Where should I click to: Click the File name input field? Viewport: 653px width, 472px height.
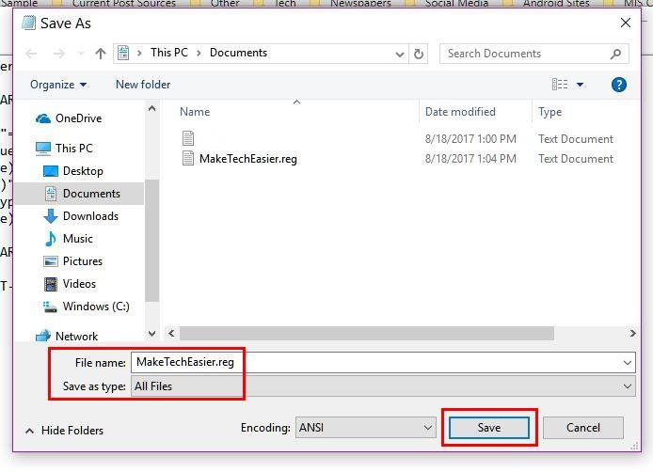tap(383, 362)
